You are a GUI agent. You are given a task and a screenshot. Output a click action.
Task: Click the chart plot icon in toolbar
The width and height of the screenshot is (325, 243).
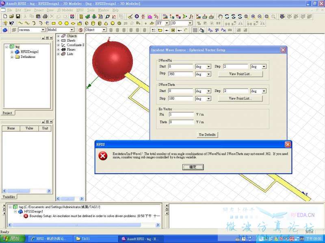[x=114, y=17]
